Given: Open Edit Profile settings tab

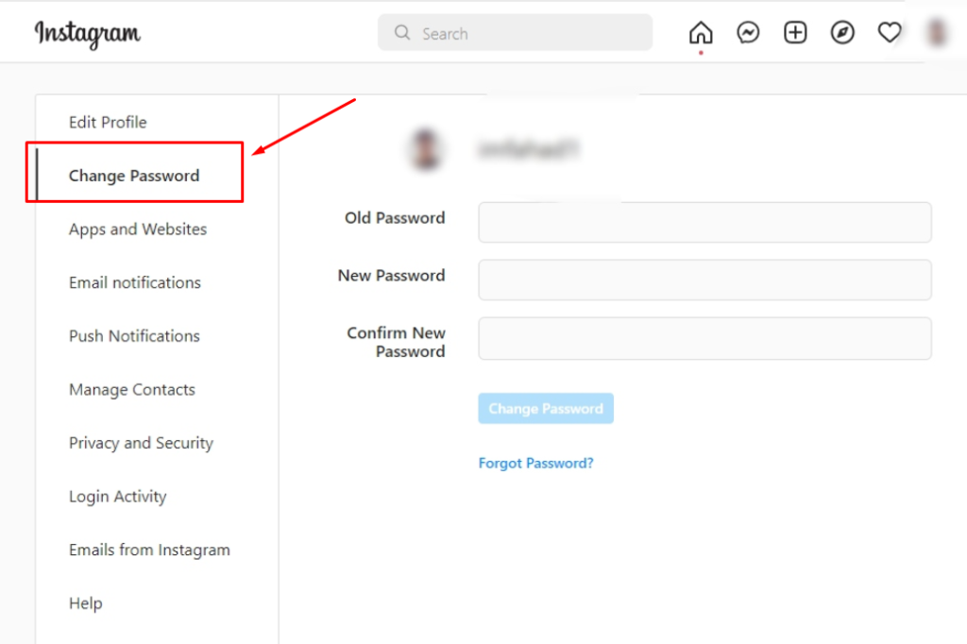Looking at the screenshot, I should click(x=108, y=122).
